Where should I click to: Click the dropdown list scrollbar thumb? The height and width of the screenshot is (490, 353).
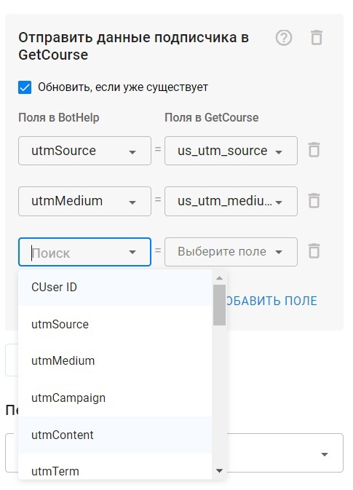coord(219,304)
